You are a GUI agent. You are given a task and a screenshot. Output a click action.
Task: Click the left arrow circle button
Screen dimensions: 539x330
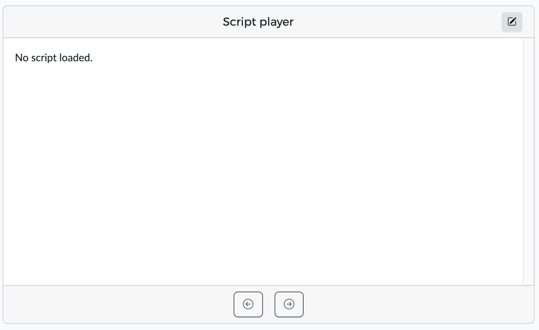248,304
